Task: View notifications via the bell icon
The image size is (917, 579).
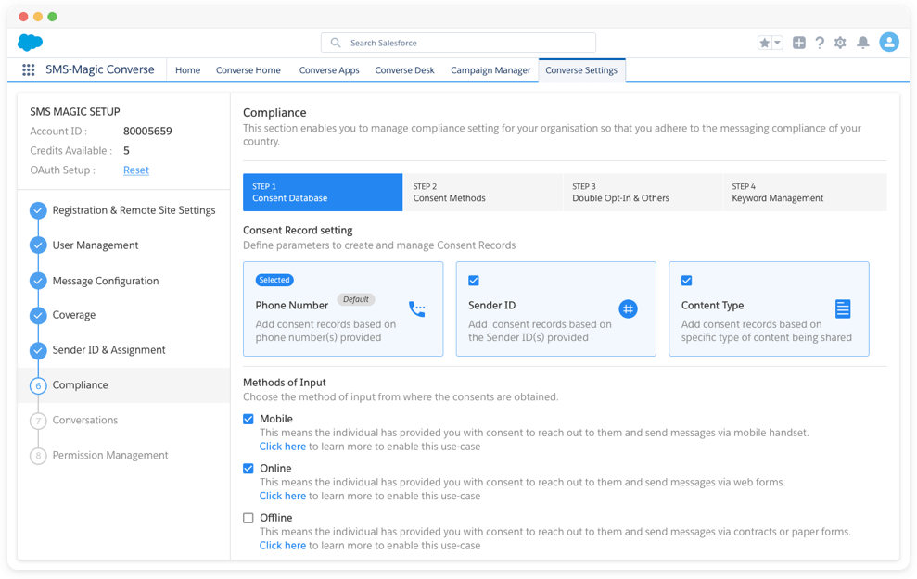Action: pyautogui.click(x=863, y=43)
